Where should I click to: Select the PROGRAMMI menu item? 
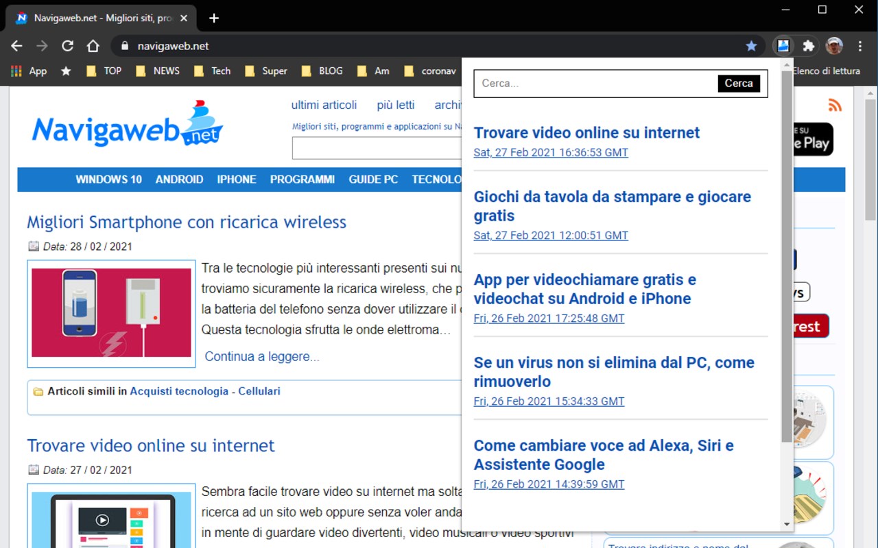(x=302, y=179)
